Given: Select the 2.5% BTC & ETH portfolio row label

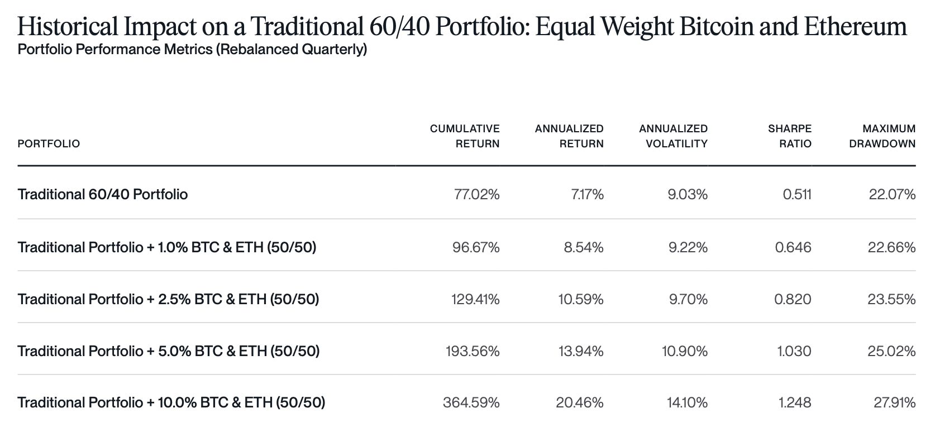Looking at the screenshot, I should click(168, 299).
